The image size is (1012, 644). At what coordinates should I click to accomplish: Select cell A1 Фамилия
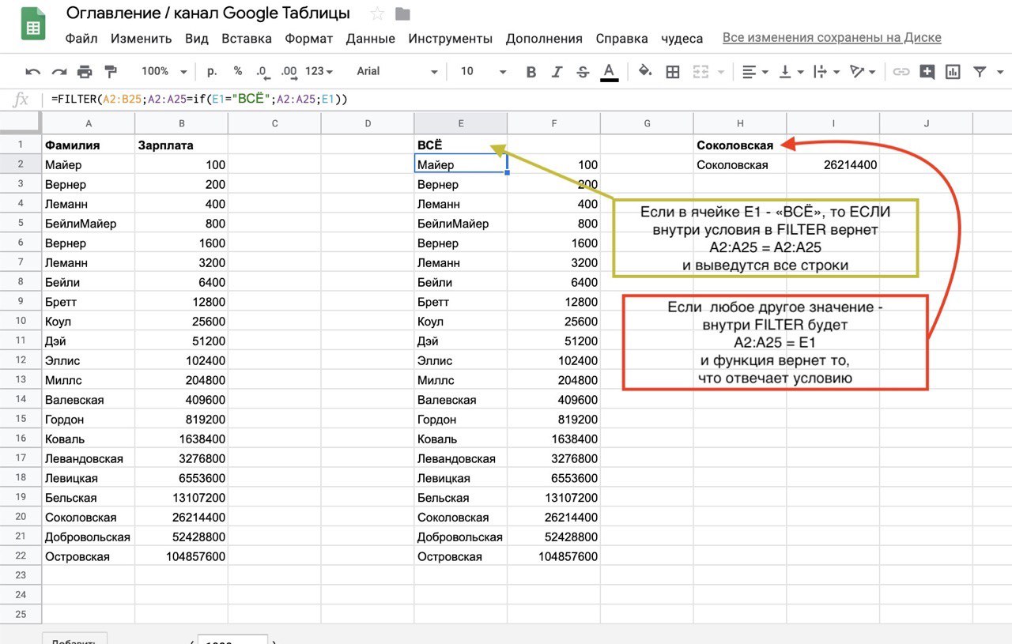pyautogui.click(x=89, y=145)
